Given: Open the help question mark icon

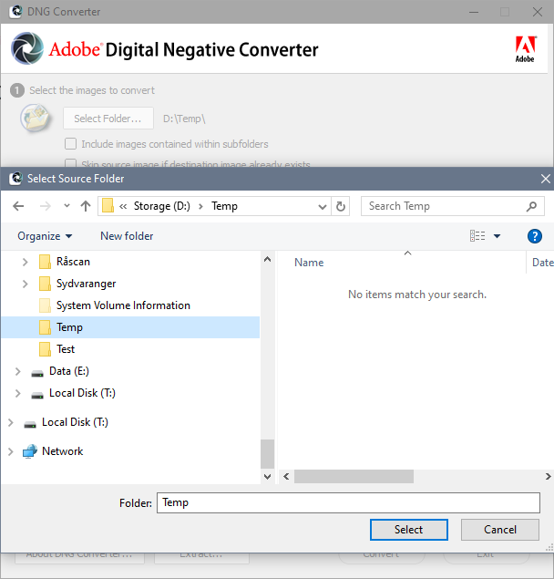Looking at the screenshot, I should pyautogui.click(x=535, y=236).
